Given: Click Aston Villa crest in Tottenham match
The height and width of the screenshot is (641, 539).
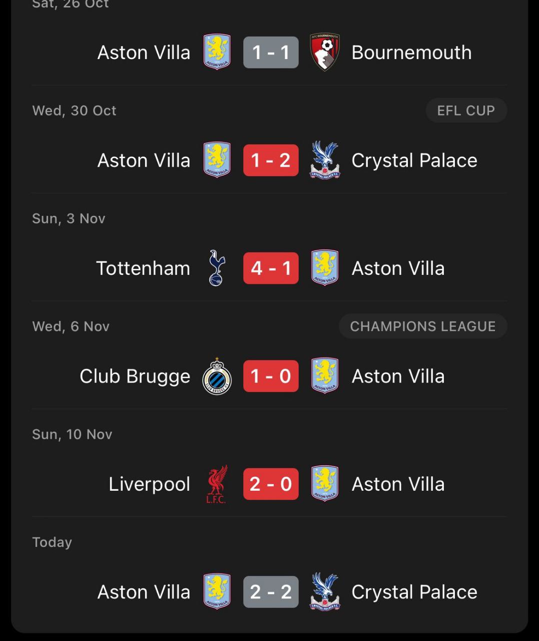Looking at the screenshot, I should tap(325, 268).
